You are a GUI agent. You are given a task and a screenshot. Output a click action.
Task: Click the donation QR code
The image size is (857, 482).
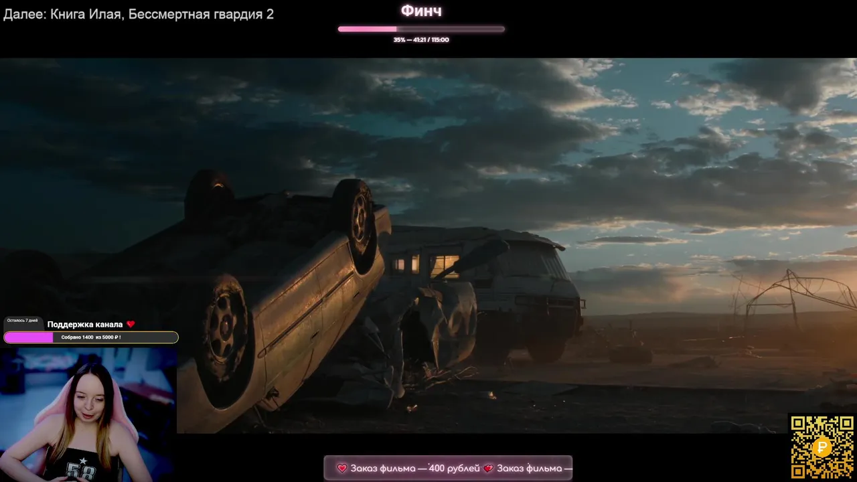pyautogui.click(x=822, y=447)
